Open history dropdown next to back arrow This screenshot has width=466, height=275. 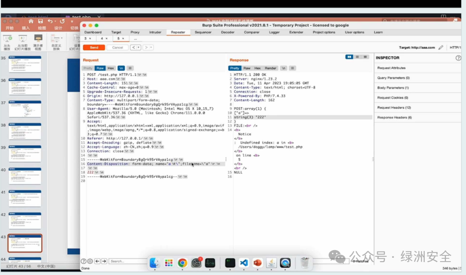point(139,47)
